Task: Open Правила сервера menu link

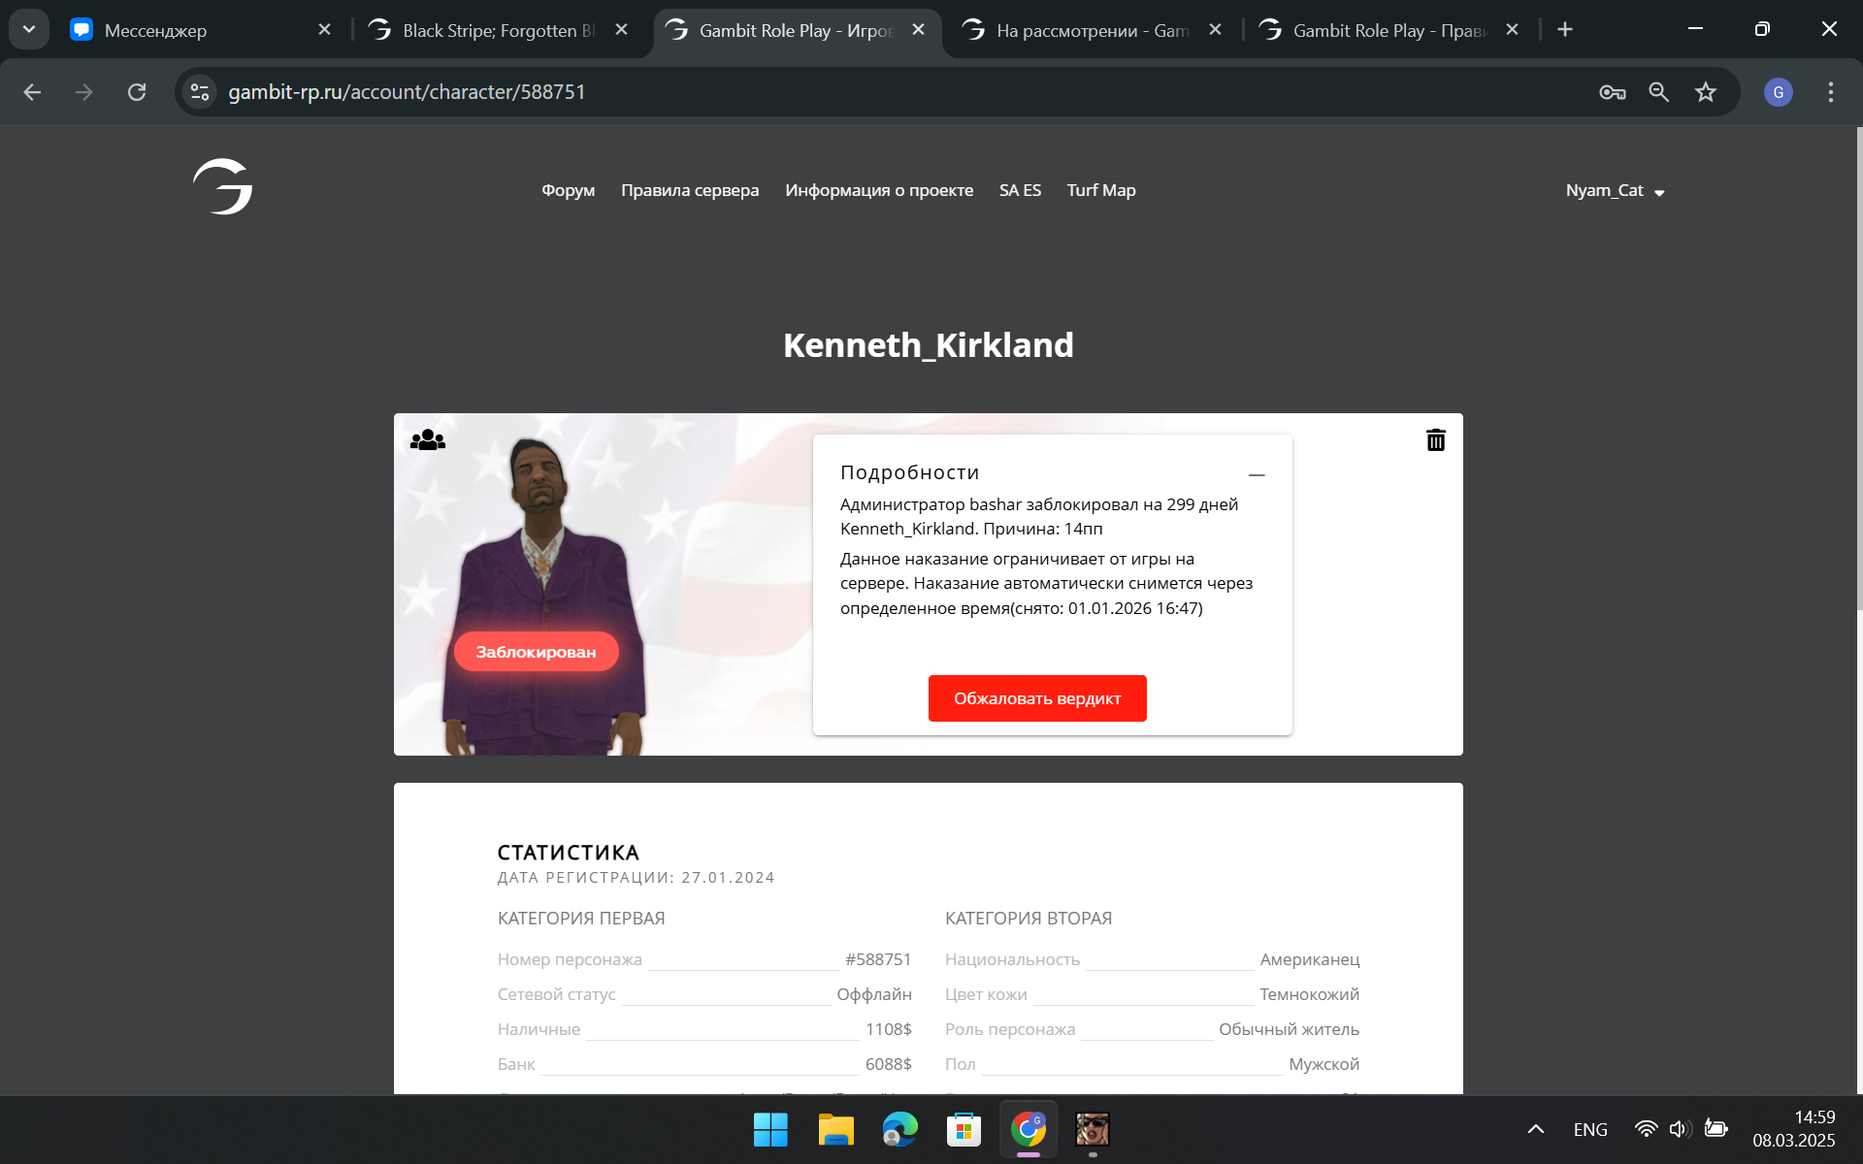Action: [x=690, y=190]
